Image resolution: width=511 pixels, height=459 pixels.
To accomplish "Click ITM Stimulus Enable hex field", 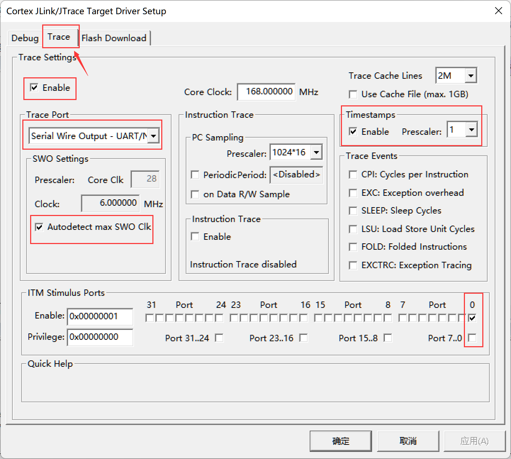I will tap(100, 316).
